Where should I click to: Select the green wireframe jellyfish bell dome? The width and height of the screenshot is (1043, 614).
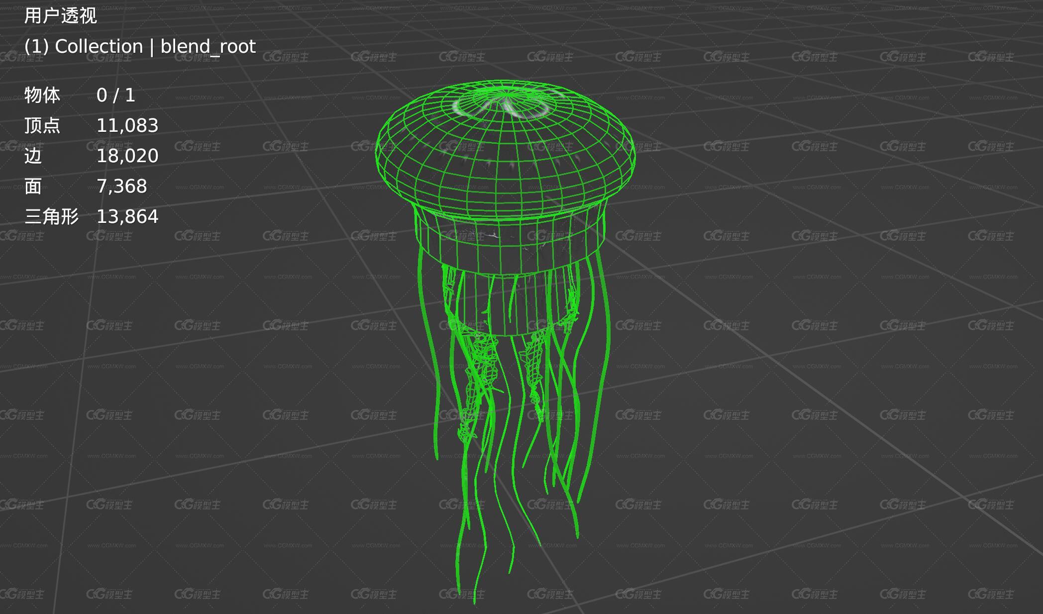pos(505,149)
